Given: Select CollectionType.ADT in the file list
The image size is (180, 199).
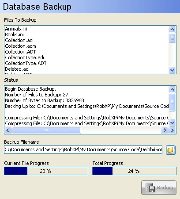Looking at the screenshot, I should pyautogui.click(x=26, y=63).
